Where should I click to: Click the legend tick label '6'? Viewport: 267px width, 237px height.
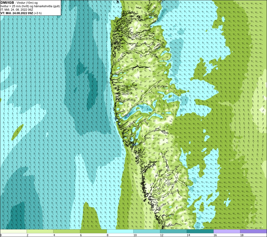point(81,235)
